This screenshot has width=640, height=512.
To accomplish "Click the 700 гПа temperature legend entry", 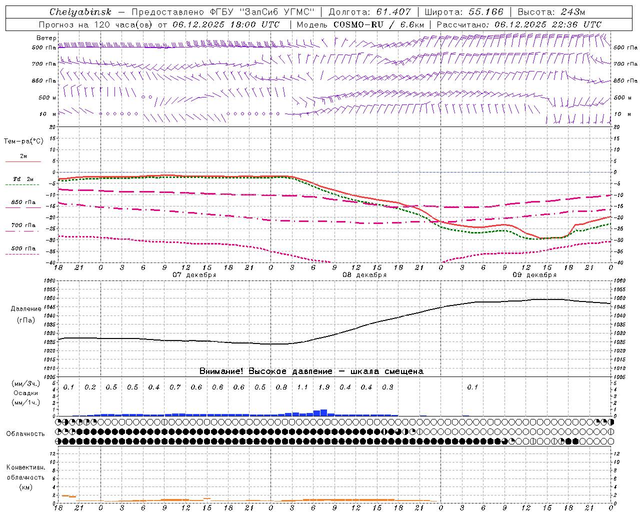I will (23, 225).
